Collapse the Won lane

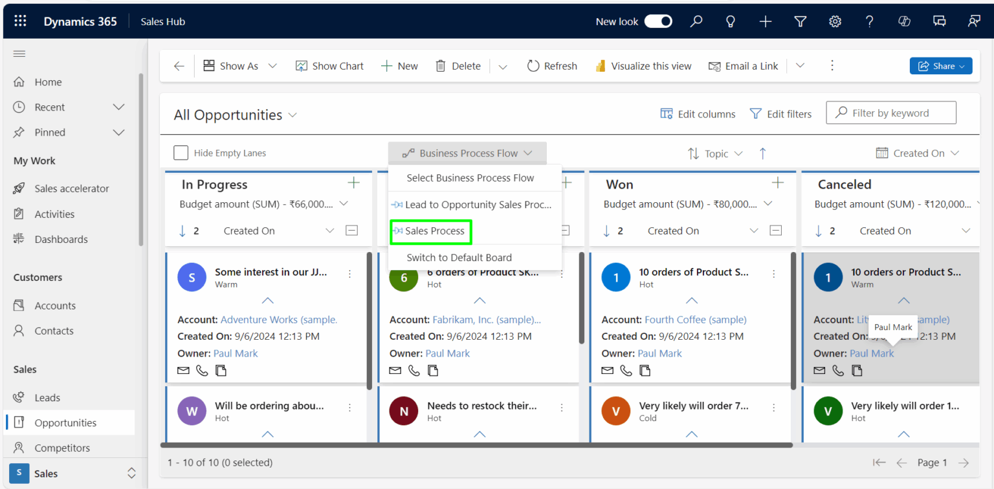pyautogui.click(x=776, y=231)
